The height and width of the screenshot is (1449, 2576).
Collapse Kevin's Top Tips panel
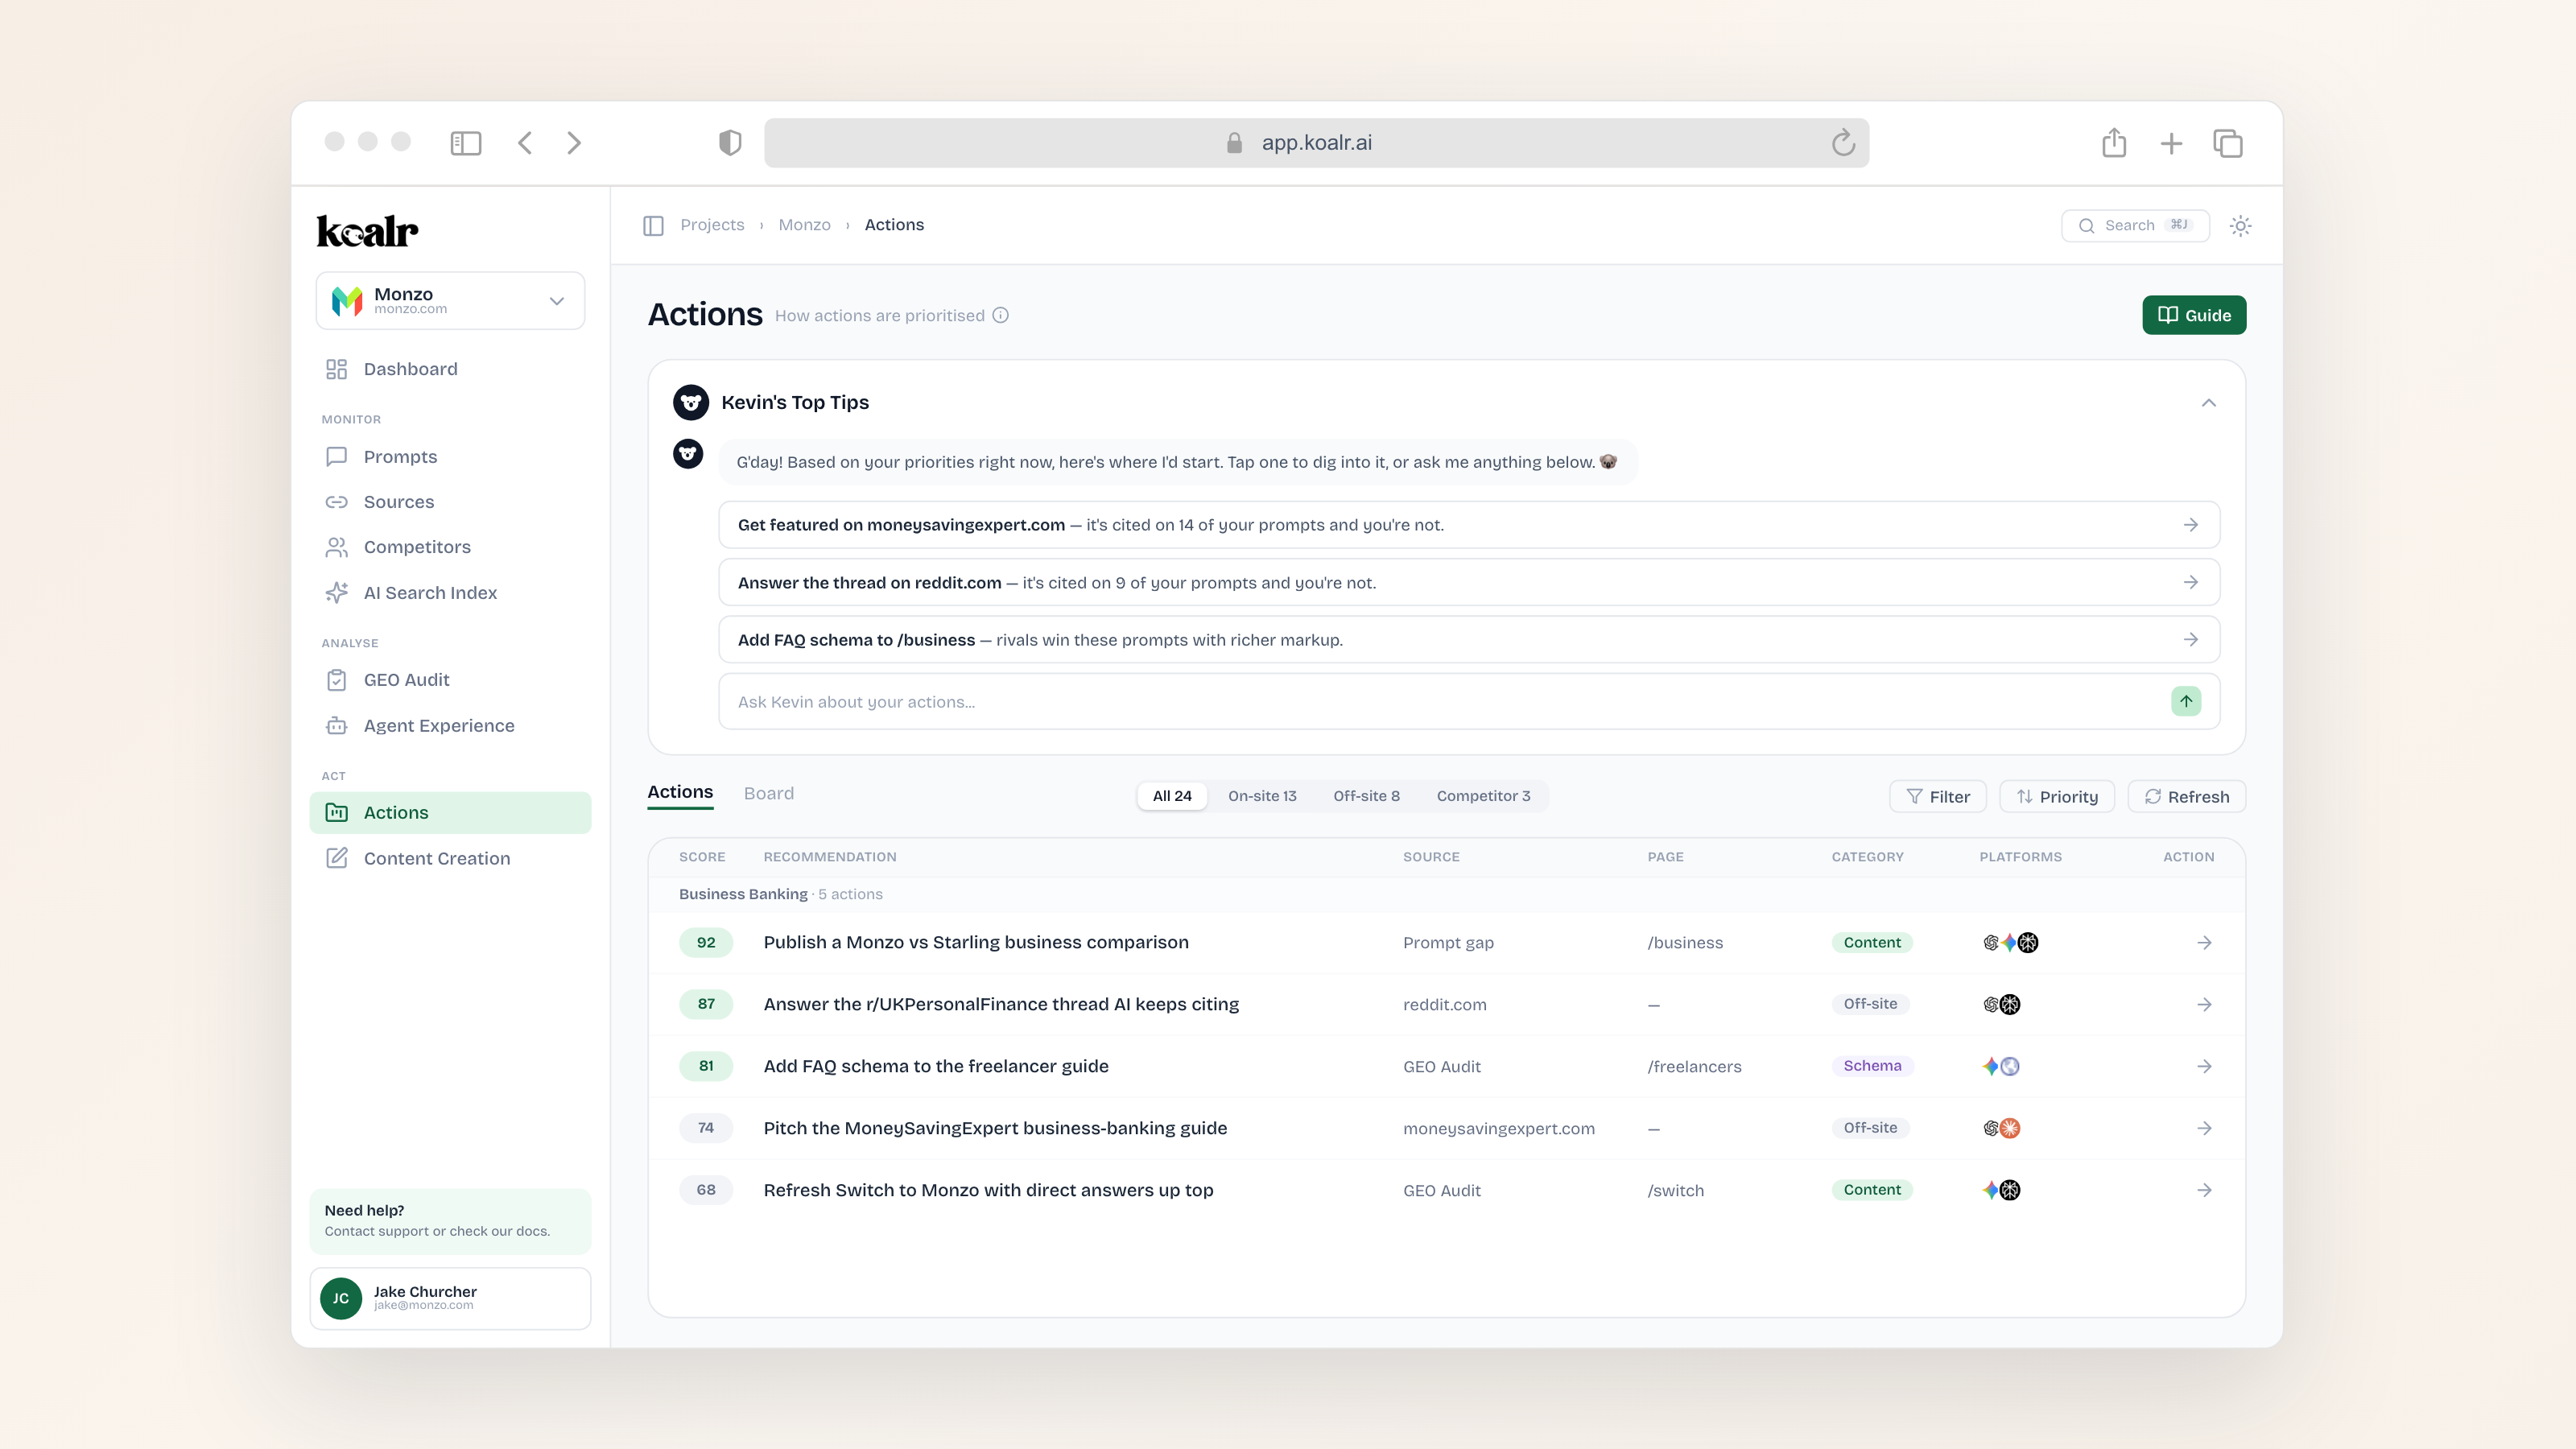click(2209, 403)
